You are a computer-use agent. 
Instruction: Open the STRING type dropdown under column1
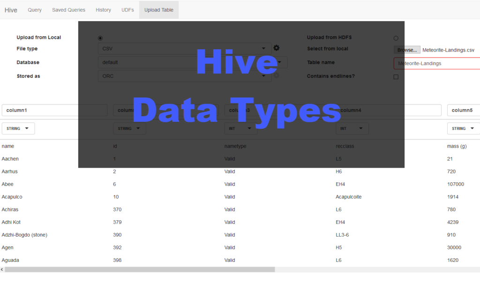tap(18, 128)
